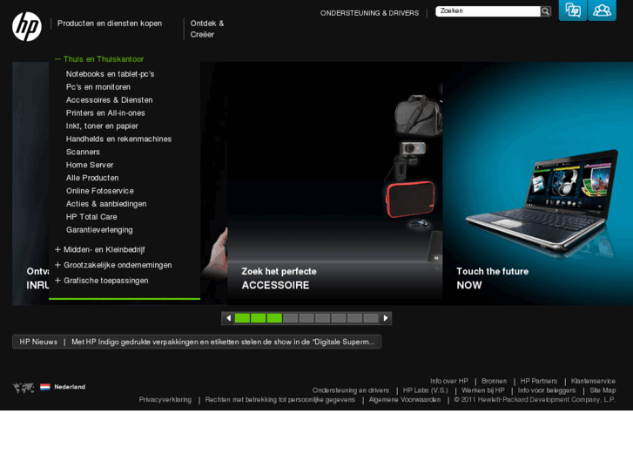Viewport: 633px width, 475px height.
Task: Click the Nederland country selector
Action: pyautogui.click(x=70, y=387)
